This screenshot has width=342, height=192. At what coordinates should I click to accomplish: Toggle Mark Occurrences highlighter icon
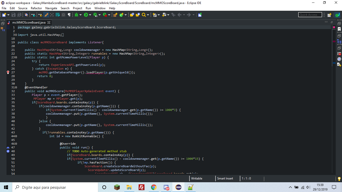pyautogui.click(x=46, y=15)
